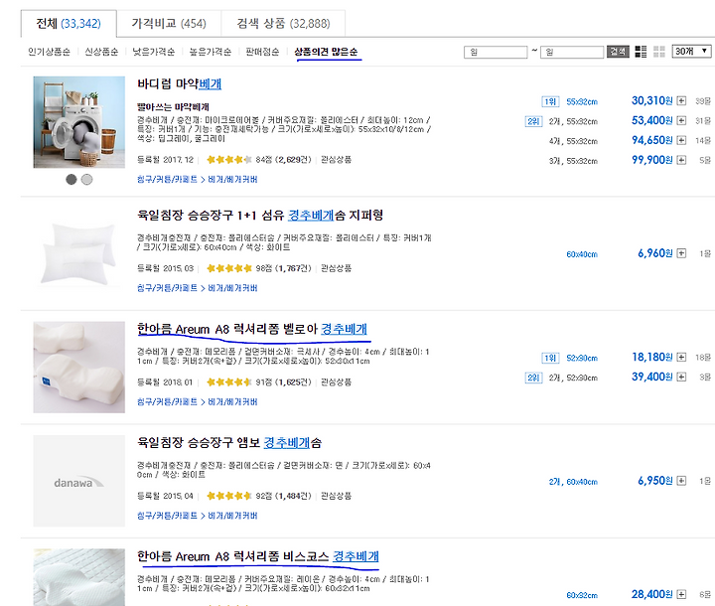This screenshot has width=715, height=606.
Task: Open 베개/베개커버 category under 벨로아 경추베개
Action: [x=232, y=402]
